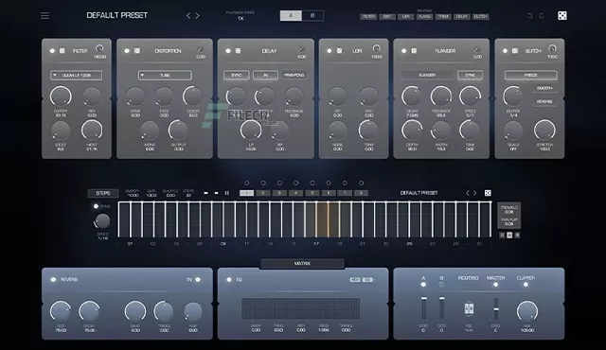
Task: Click the top-right global randomize dice
Action: click(562, 15)
